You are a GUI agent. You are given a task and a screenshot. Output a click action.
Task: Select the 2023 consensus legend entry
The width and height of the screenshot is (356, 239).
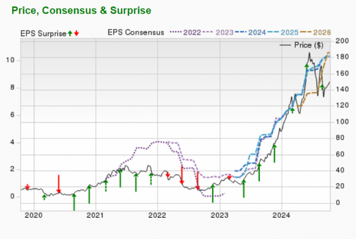[218, 33]
